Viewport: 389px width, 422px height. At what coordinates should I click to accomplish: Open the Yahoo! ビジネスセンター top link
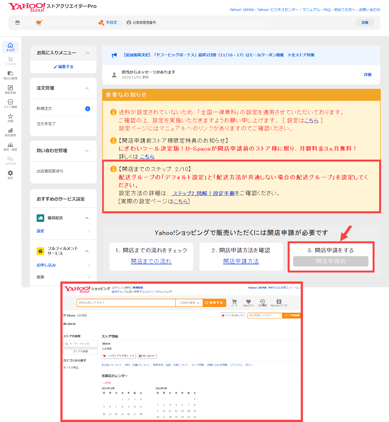click(278, 10)
